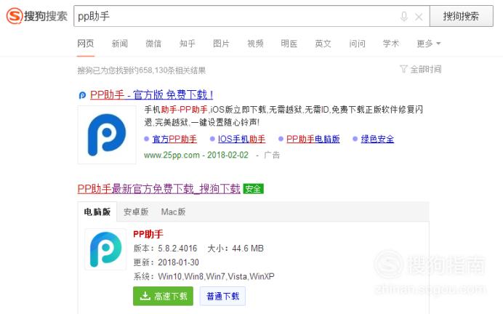Open the PP助手电脑版 sublink
Image resolution: width=503 pixels, height=314 pixels.
pos(313,139)
